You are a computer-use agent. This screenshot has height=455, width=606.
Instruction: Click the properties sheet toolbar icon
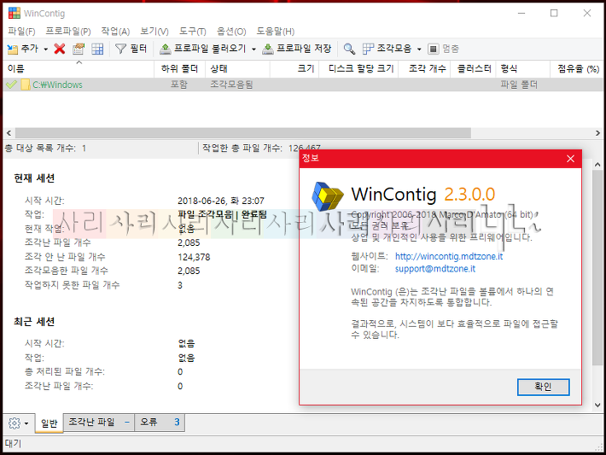79,49
